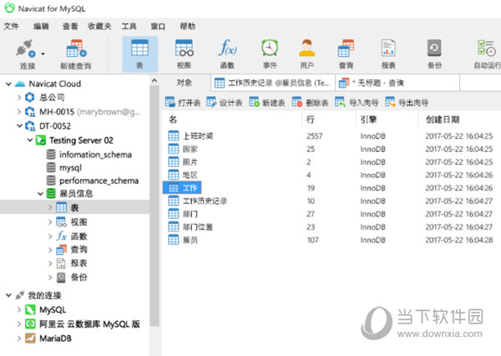Collapse the 雇员信息 database node

point(40,194)
